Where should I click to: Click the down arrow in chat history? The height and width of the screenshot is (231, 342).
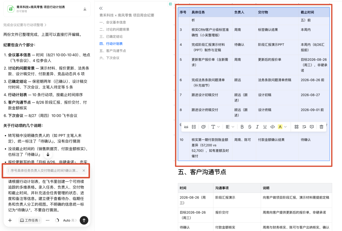48,154
